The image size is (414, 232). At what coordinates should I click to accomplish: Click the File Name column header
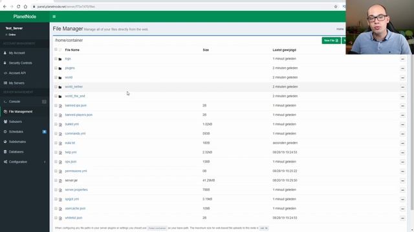point(72,50)
